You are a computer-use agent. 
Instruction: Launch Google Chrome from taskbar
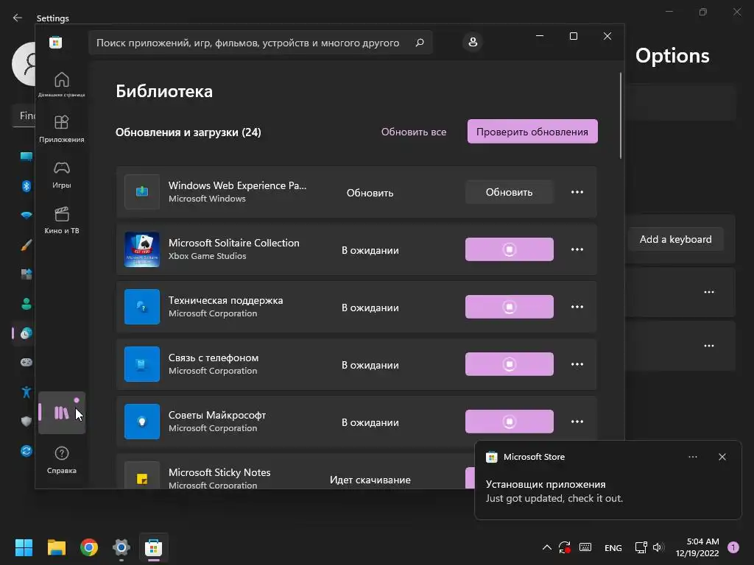(89, 547)
